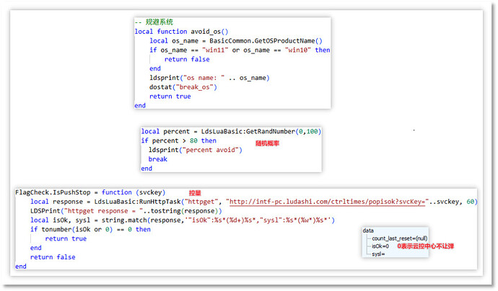Click the string.match call

(x=123, y=220)
